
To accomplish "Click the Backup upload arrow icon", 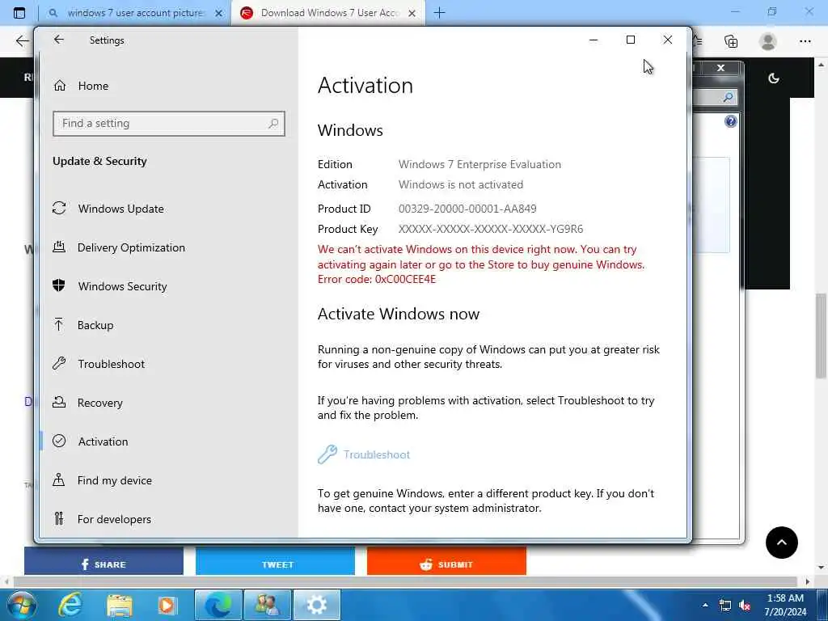I will 59,324.
